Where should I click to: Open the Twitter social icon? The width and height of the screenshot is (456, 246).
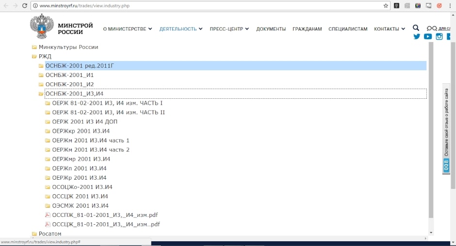click(417, 37)
